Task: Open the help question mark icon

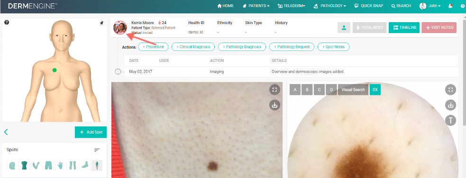Action: click(x=7, y=23)
